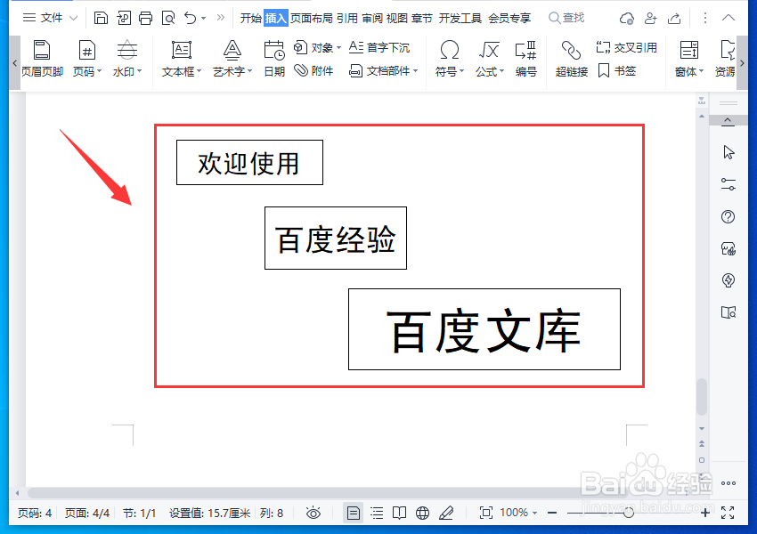This screenshot has width=757, height=534.
Task: Click the undo arrow icon
Action: (190, 19)
